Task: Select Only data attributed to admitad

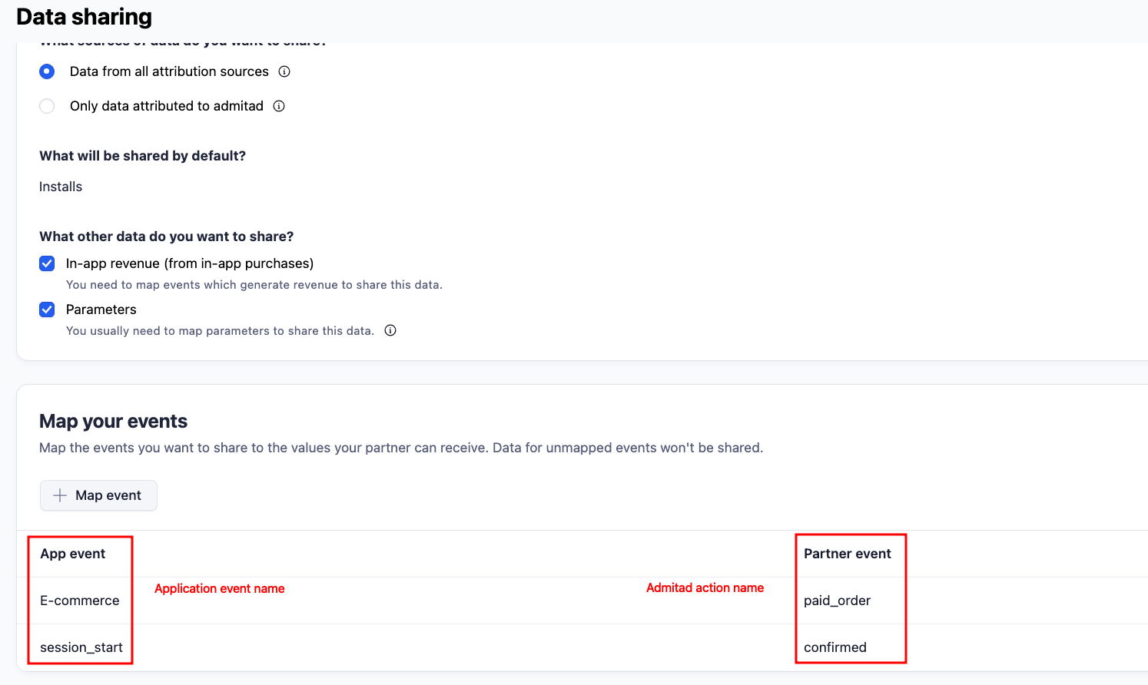Action: [47, 106]
